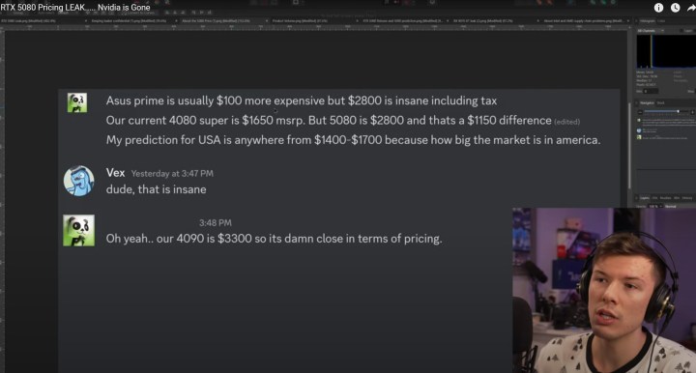This screenshot has width=696, height=373.
Task: Click the line Our current 4080 super
Action: 329,120
